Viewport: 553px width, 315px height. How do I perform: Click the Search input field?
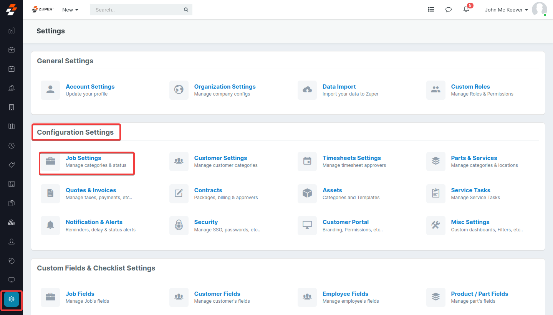136,10
